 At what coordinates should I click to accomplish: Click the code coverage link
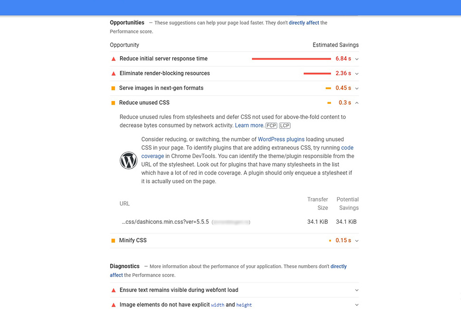tap(247, 152)
